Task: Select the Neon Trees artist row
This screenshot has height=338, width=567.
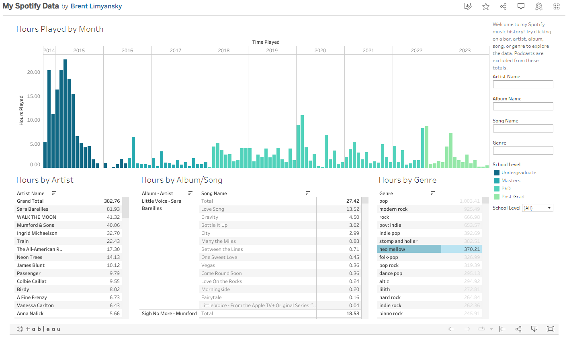Action: click(x=68, y=257)
